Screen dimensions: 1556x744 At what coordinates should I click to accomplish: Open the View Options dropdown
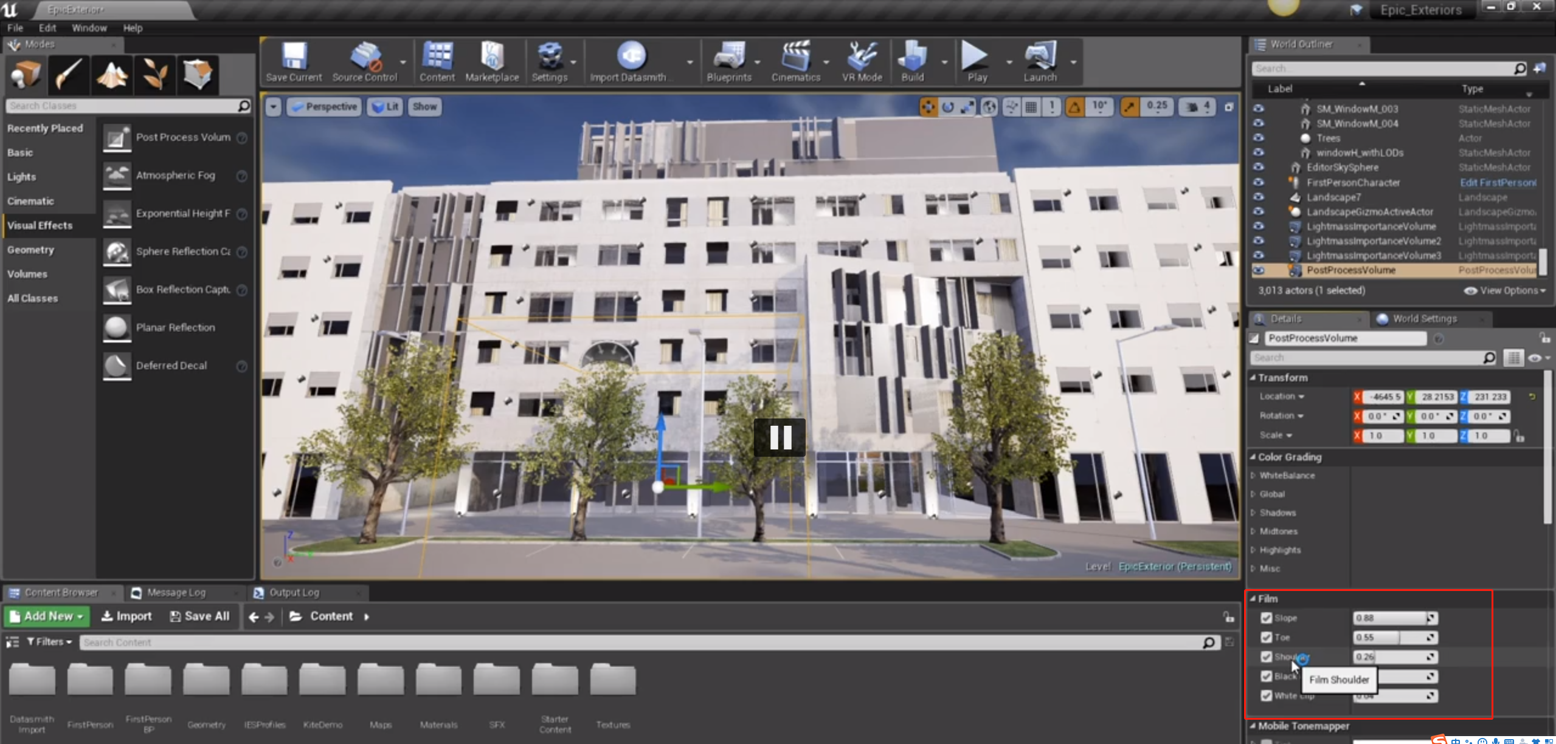(x=1505, y=290)
